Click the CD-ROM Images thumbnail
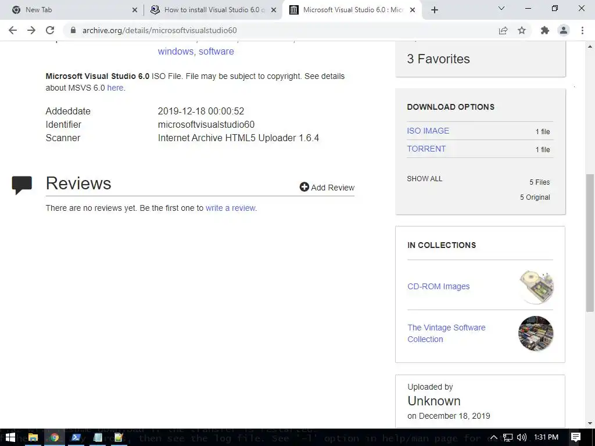This screenshot has width=595, height=446. coord(536,286)
